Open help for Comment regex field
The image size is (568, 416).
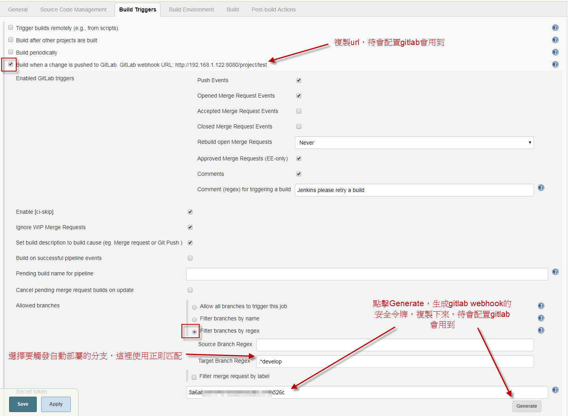point(541,188)
